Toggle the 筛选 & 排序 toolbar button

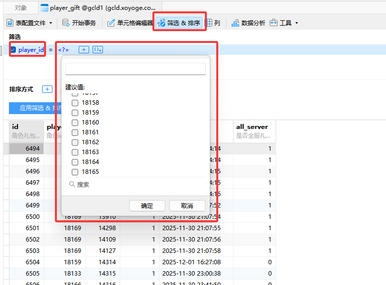pyautogui.click(x=179, y=23)
